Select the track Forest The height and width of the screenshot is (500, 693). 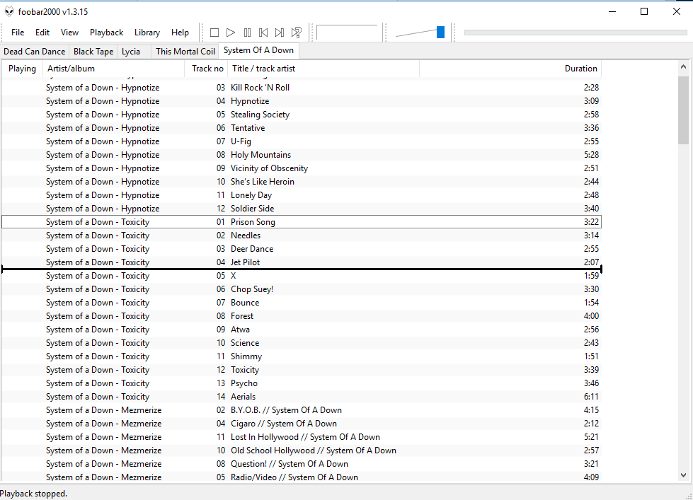(x=302, y=316)
